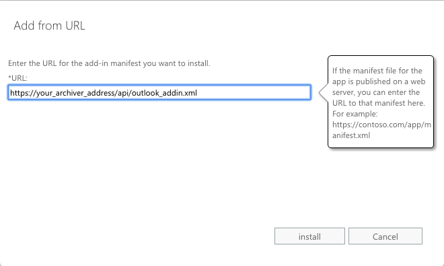Click "anifest.xml" last line of the tooltip
Image resolution: width=444 pixels, height=266 pixels.
pos(351,135)
